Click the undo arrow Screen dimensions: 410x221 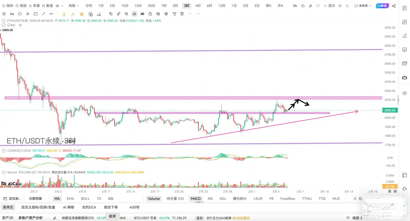tap(190, 14)
